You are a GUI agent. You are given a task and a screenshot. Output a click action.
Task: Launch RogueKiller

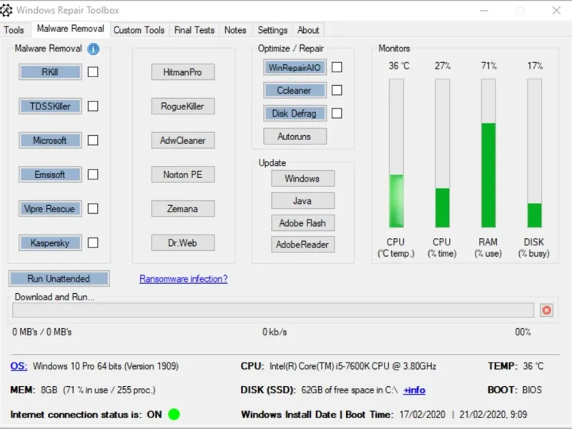coord(183,106)
